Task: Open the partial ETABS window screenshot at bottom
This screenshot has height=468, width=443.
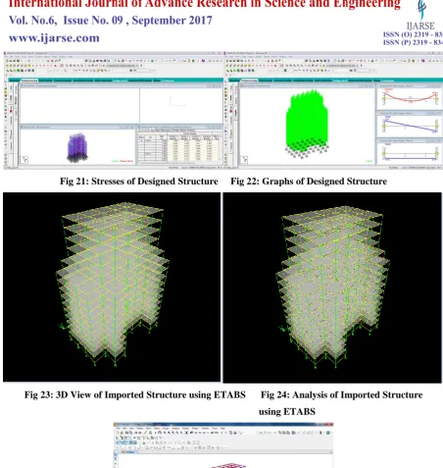Action: click(x=223, y=445)
